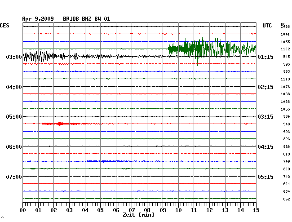Click the 'Zeit [min]' axis title

(138, 215)
